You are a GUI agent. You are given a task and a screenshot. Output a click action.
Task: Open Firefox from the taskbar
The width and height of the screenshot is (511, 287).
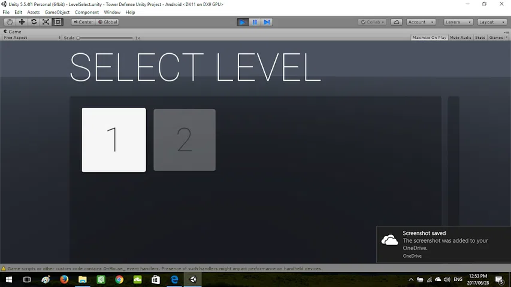(x=64, y=279)
